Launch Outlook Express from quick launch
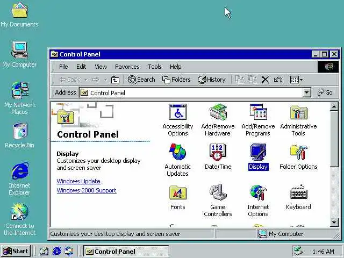The image size is (344, 258). click(69, 251)
